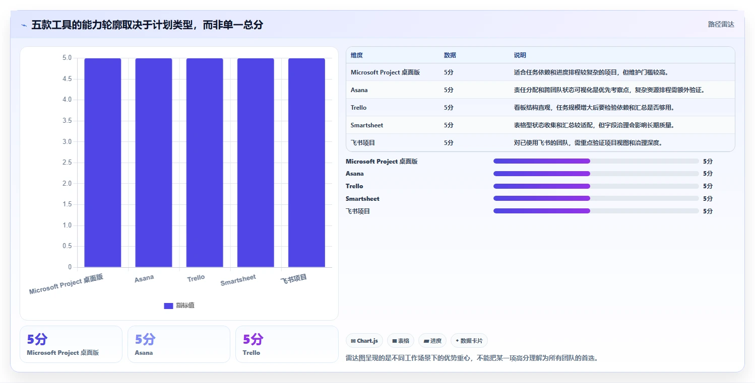Open the Asana 5分 data card
The height and width of the screenshot is (383, 755).
tap(179, 344)
